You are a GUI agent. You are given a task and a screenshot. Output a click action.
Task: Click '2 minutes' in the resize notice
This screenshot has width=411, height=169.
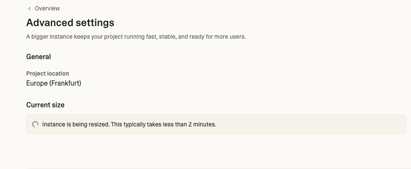tap(202, 124)
